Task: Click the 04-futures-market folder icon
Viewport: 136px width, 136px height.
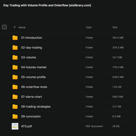Action: click(x=15, y=67)
